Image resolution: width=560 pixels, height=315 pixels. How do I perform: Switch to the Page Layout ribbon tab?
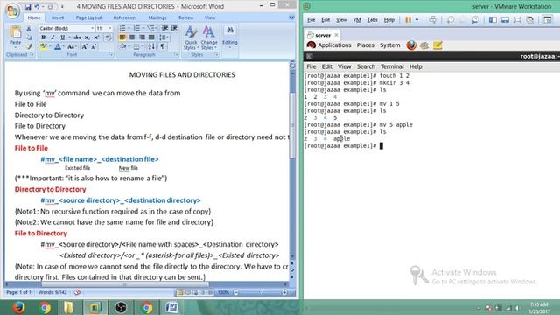coord(88,17)
